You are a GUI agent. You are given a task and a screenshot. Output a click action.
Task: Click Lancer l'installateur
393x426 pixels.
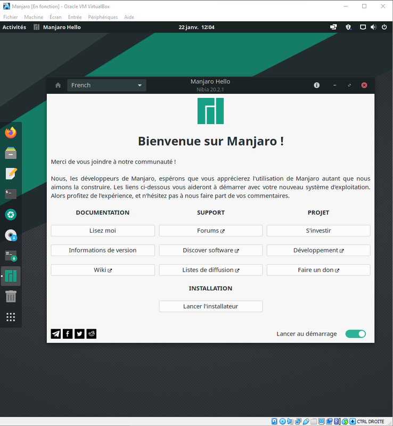tap(211, 306)
